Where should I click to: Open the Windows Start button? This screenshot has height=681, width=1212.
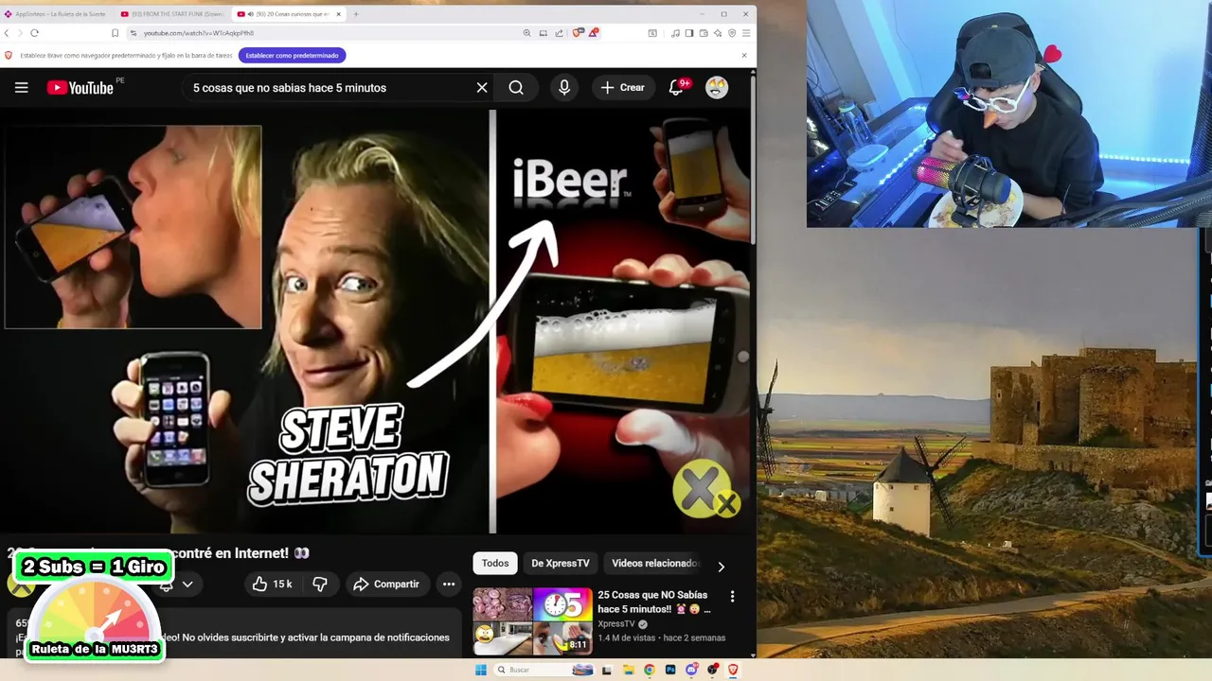pos(481,670)
